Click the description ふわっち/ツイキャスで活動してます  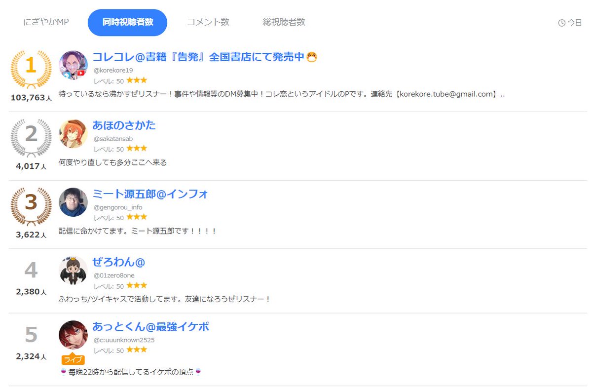[x=165, y=299]
